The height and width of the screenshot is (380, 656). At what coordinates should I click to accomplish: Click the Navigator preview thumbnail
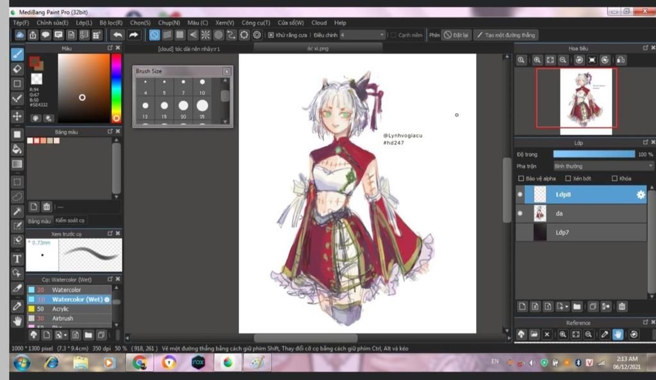click(586, 102)
